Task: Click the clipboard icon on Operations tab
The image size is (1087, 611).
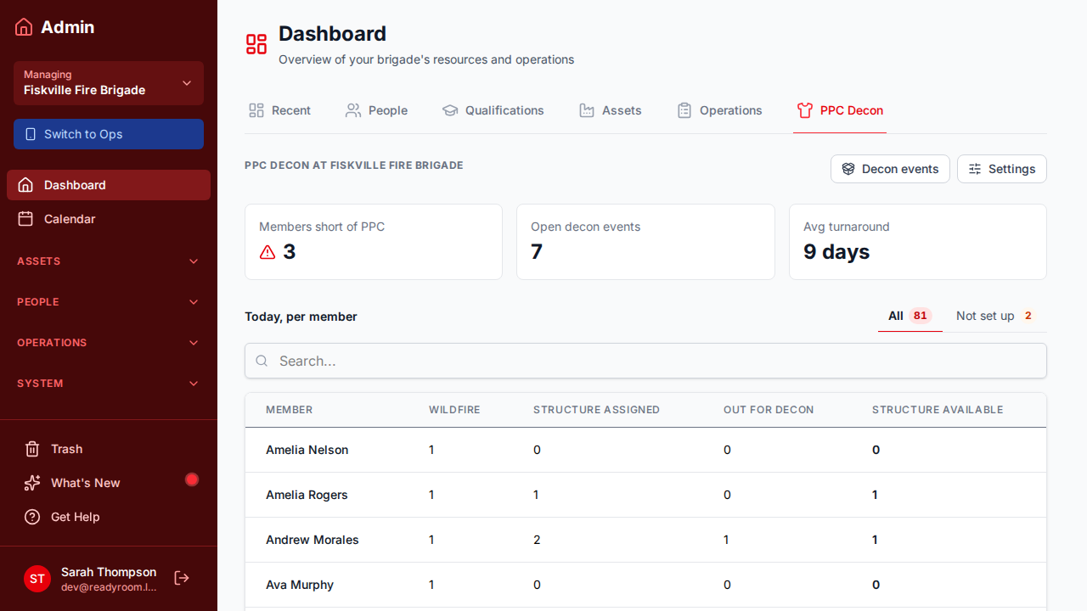Action: 684,110
